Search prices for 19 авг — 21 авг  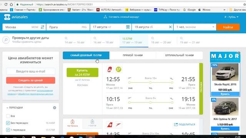(190, 40)
